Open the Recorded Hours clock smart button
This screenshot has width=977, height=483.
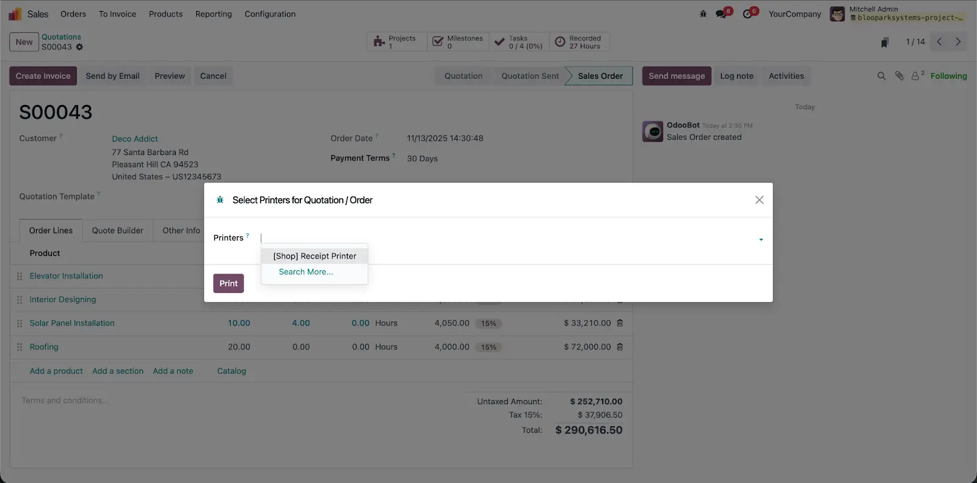coord(579,42)
